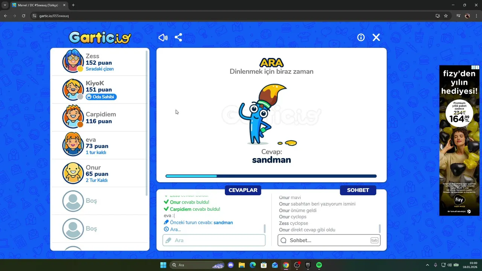Reload the page with the refresh icon
The width and height of the screenshot is (482, 271).
[x=23, y=16]
